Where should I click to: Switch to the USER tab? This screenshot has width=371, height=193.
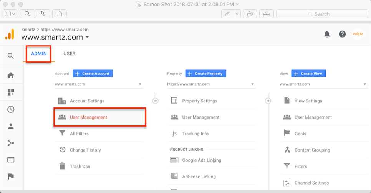coord(70,54)
